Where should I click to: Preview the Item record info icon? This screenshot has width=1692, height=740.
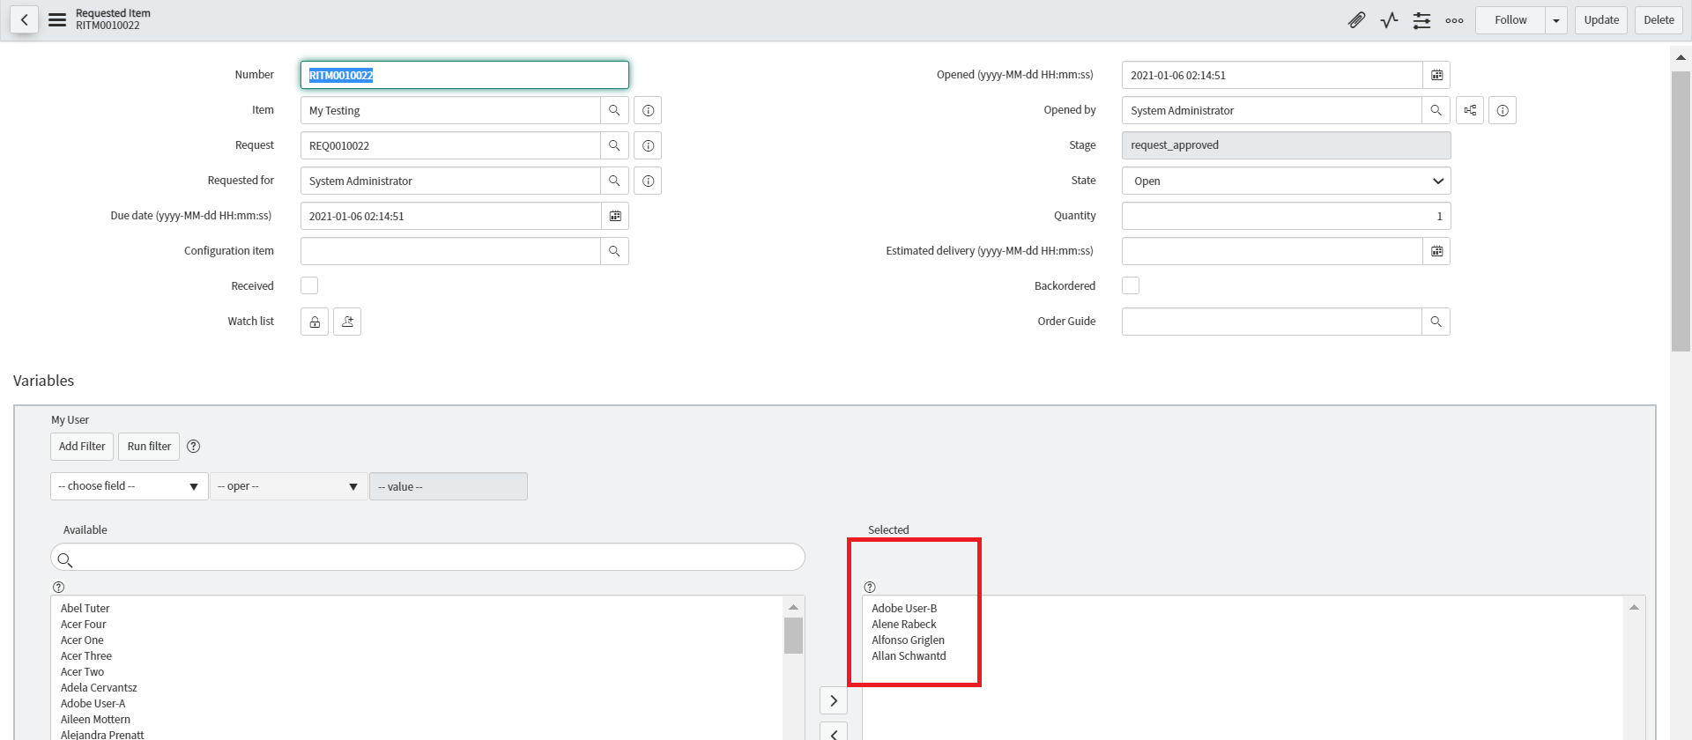(648, 110)
